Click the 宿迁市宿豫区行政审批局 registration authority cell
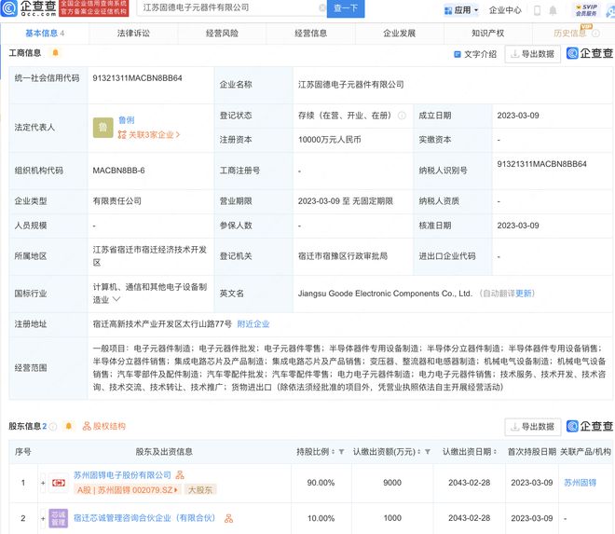This screenshot has height=534, width=615. click(343, 256)
